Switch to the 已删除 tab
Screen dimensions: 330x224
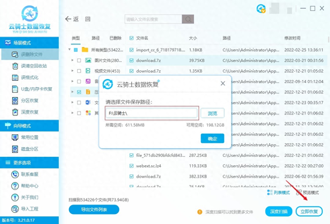point(115,38)
